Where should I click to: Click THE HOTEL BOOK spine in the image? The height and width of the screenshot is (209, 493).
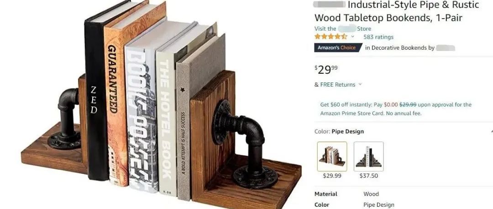165,119
